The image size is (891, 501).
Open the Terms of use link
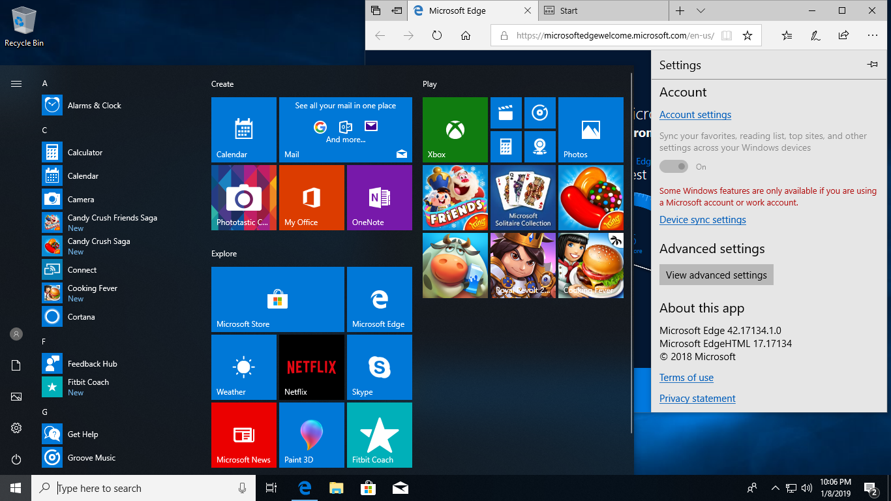tap(686, 378)
